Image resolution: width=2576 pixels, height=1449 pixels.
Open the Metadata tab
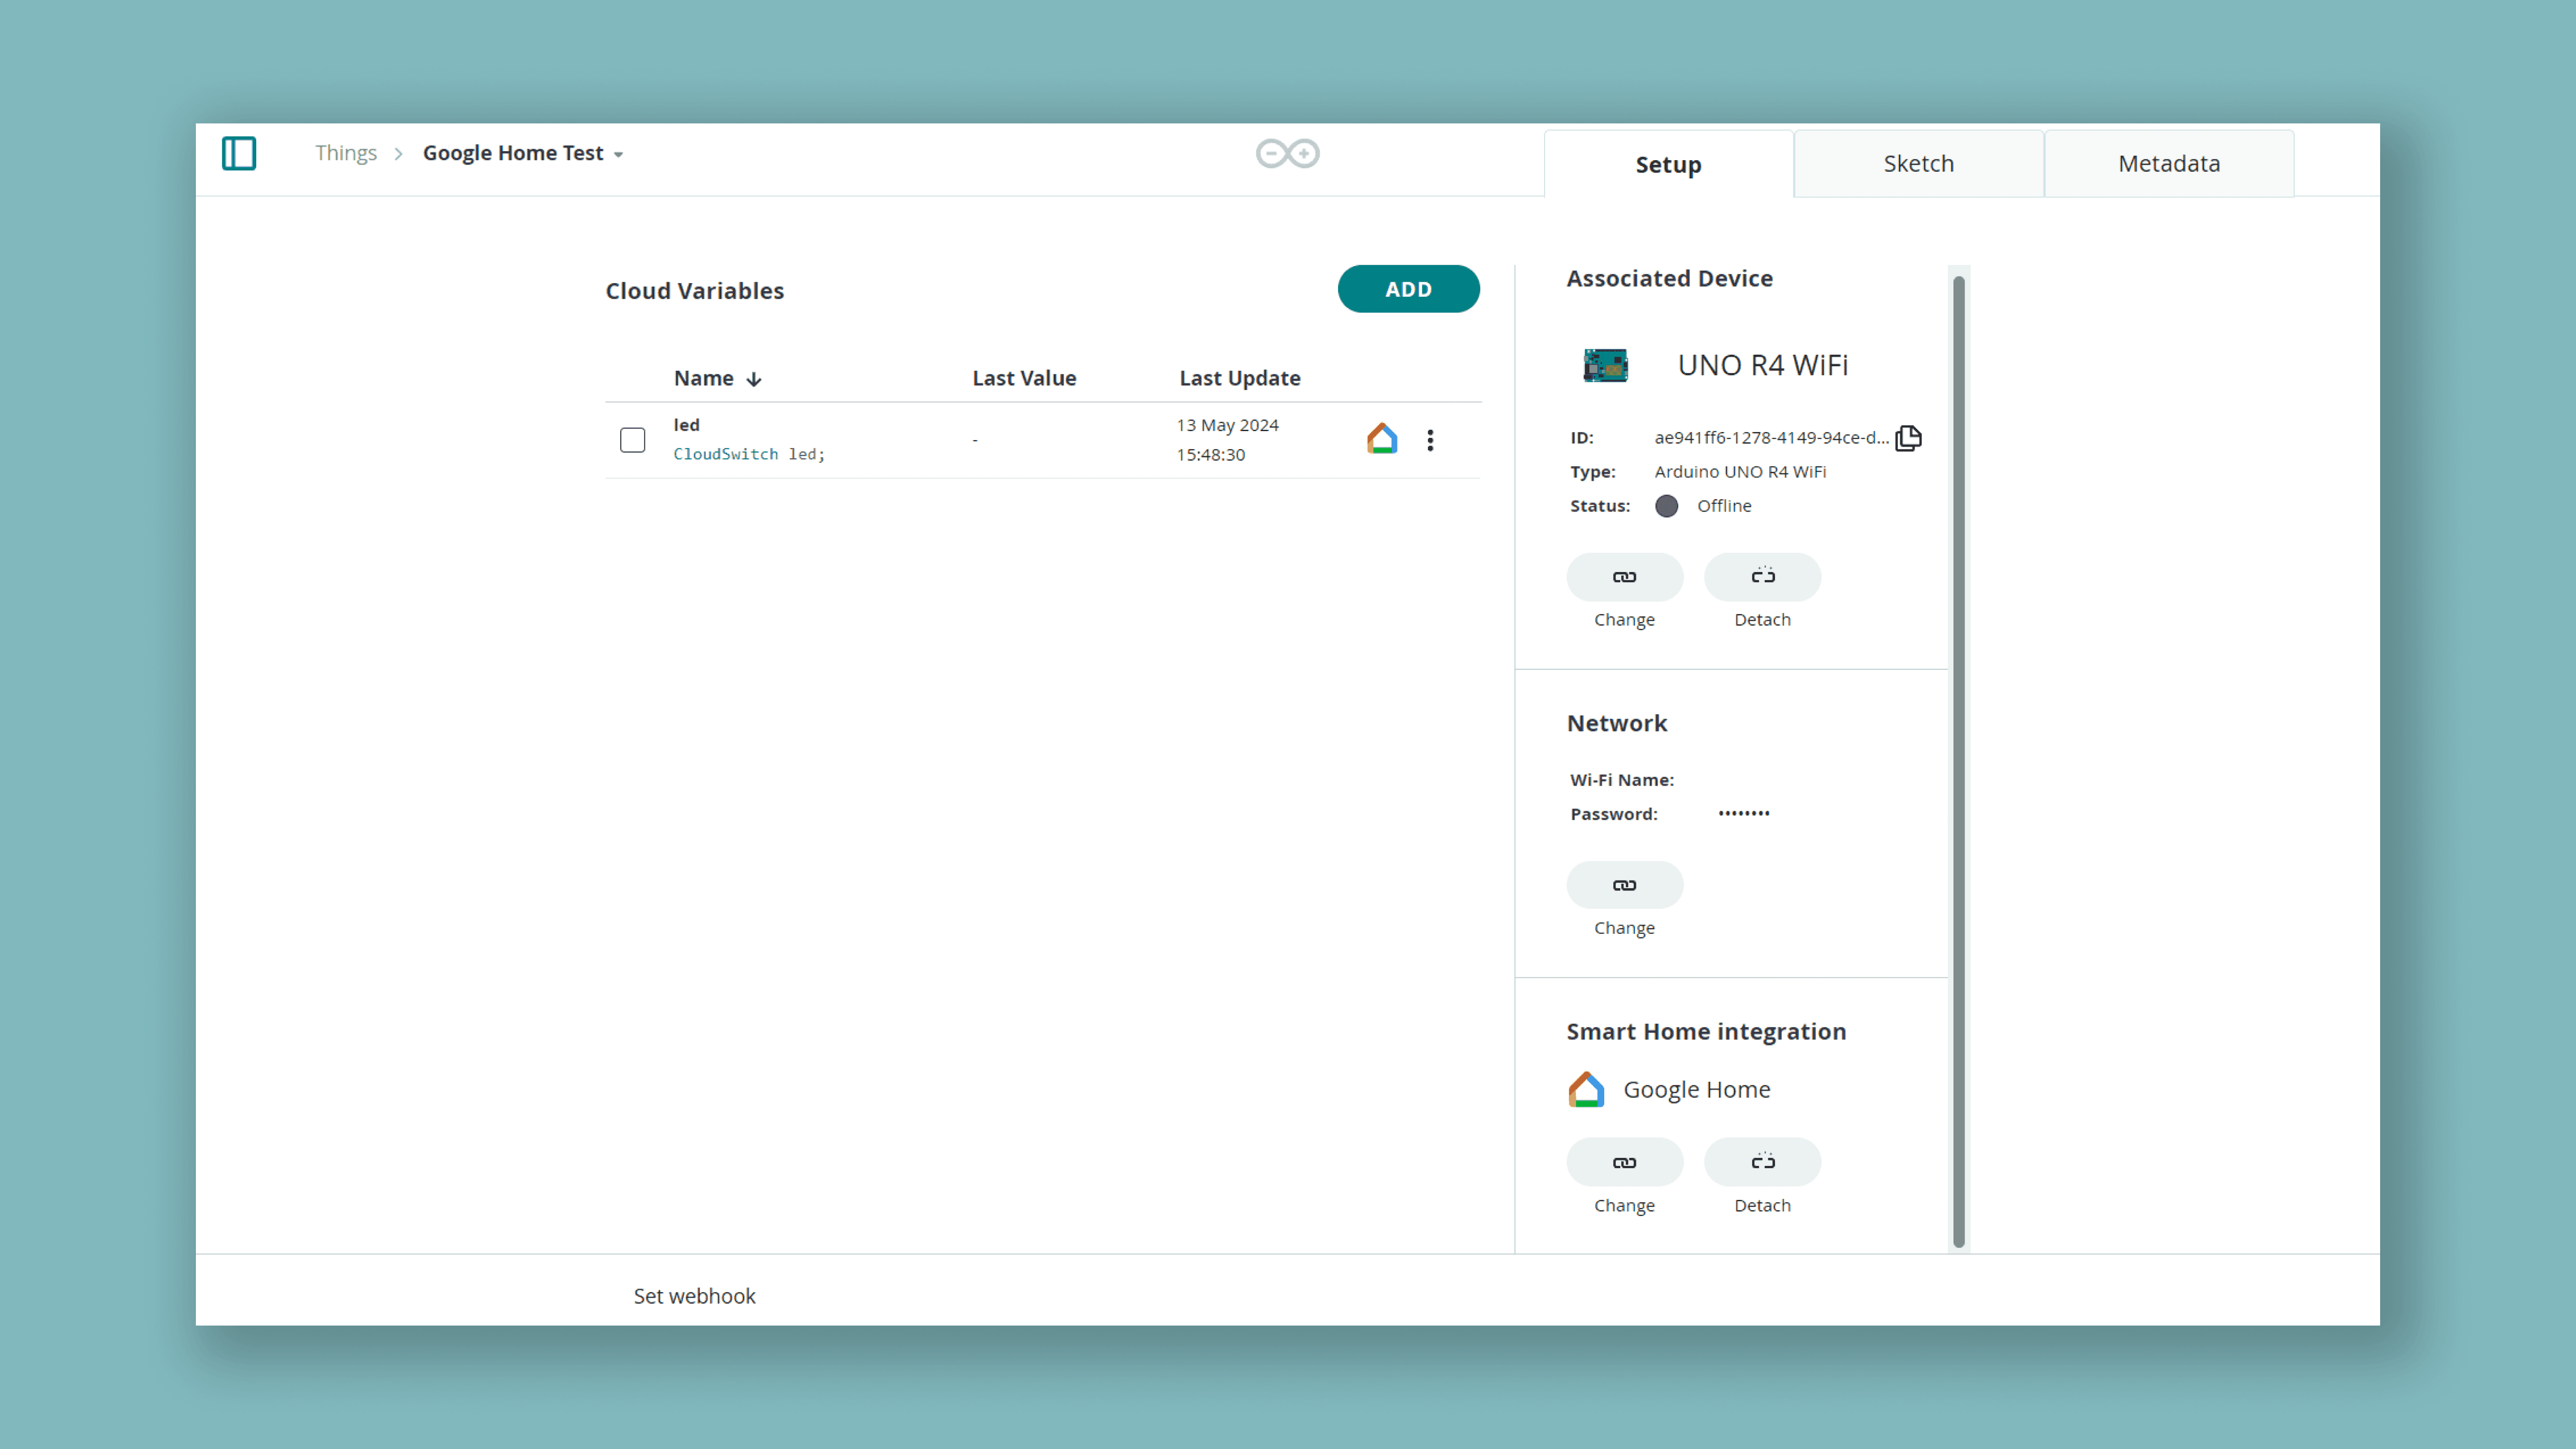[2169, 163]
